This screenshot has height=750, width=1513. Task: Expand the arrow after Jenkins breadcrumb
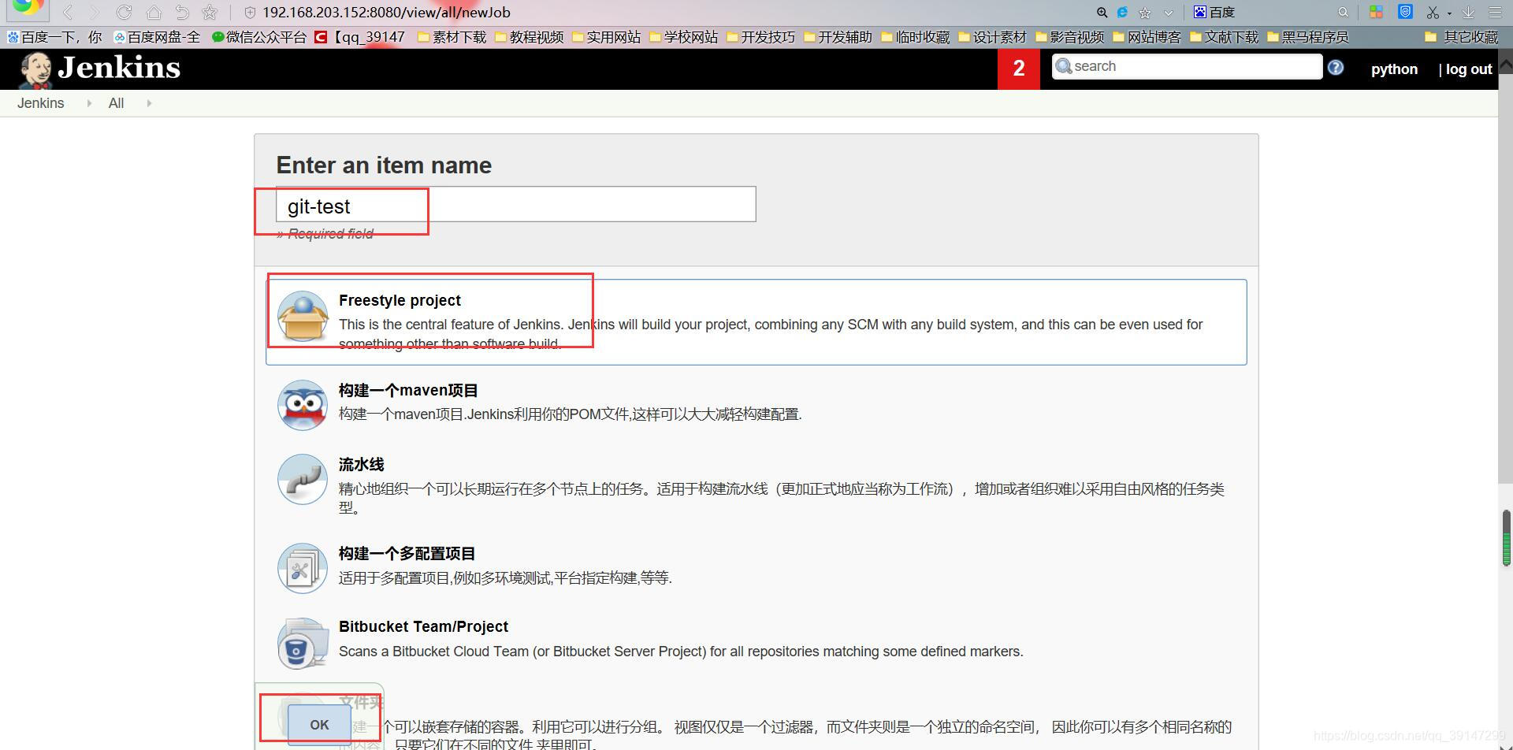coord(88,103)
